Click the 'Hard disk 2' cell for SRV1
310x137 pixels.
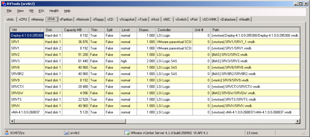[x=53, y=48]
